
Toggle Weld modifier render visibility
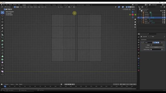[x=158, y=43]
